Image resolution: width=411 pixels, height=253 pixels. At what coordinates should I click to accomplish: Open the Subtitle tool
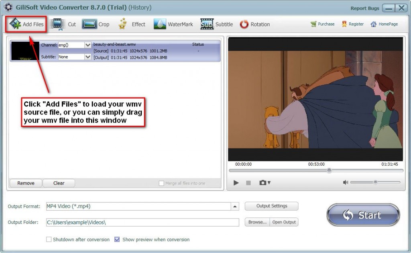point(216,24)
